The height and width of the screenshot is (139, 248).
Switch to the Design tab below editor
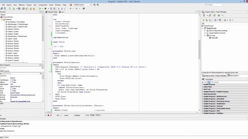click(x=92, y=115)
